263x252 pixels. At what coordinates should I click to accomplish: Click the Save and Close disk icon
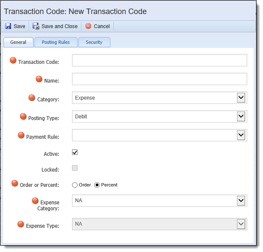pyautogui.click(x=36, y=26)
